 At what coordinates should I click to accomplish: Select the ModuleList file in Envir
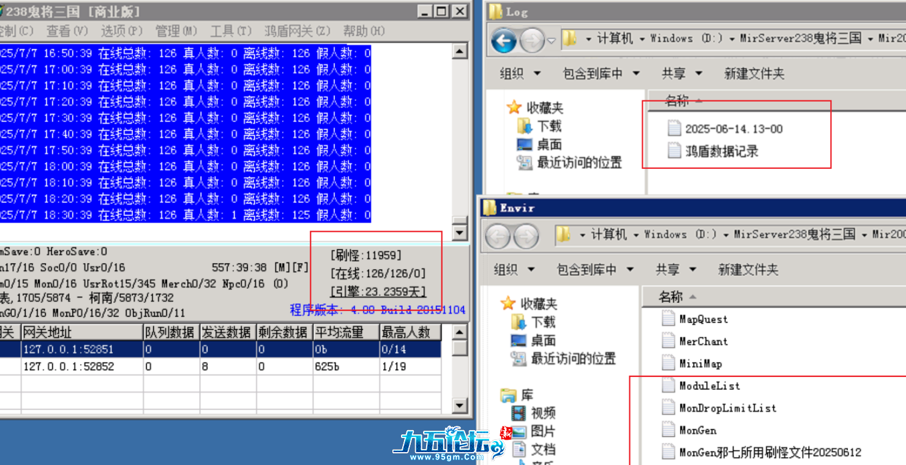point(709,386)
